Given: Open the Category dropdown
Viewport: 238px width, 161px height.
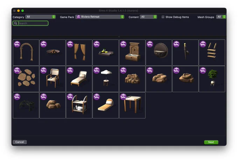Looking at the screenshot, I should click(x=41, y=17).
